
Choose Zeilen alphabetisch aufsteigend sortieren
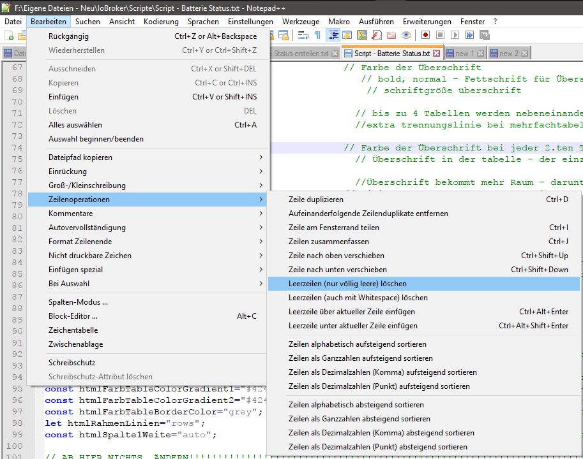[424, 344]
